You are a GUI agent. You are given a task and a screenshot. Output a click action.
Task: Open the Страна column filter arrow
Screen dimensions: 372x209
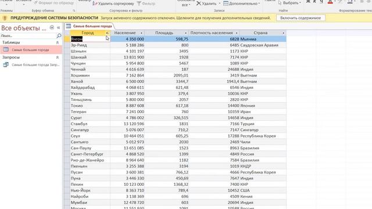pyautogui.click(x=283, y=33)
